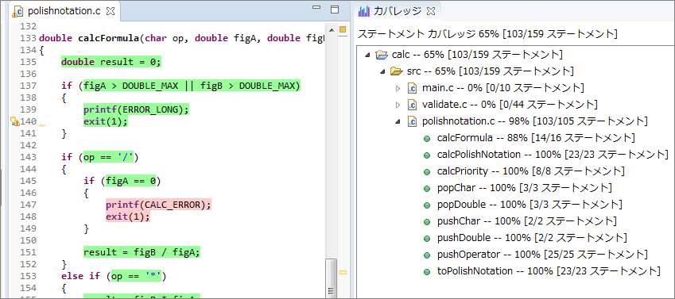
Task: Select 'popDouble -- 100% [3/3 ステートメント]' row
Action: point(530,205)
